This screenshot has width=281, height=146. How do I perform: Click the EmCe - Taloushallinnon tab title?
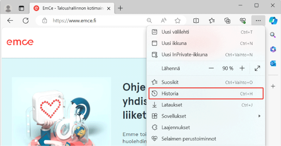point(73,8)
